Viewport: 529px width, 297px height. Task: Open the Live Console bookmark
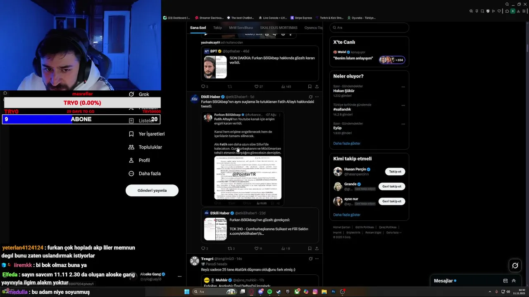(273, 18)
